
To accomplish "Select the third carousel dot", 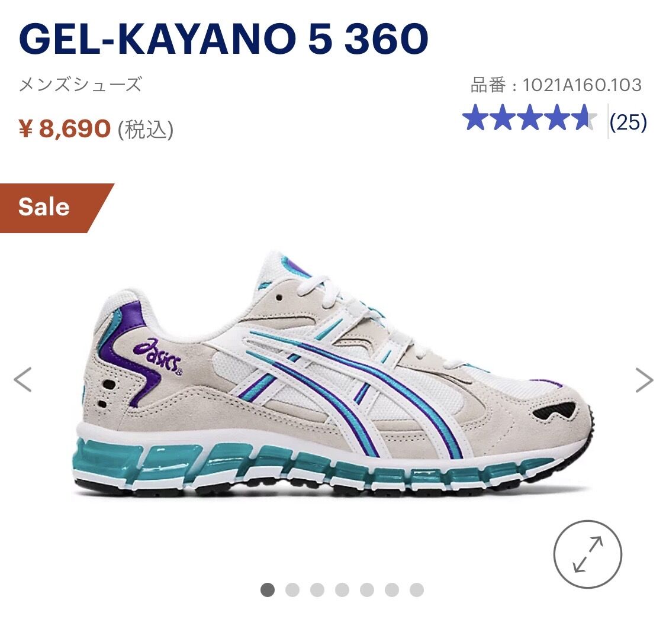I will pos(317,589).
